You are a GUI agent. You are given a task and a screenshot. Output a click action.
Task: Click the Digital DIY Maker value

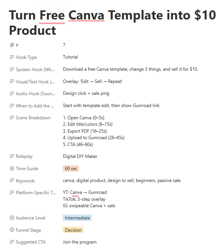coord(80,156)
